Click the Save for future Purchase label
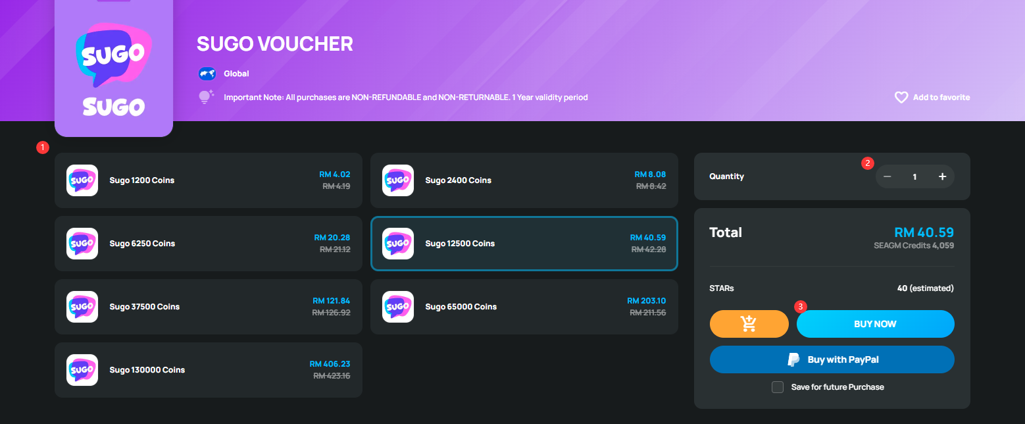Image resolution: width=1025 pixels, height=424 pixels. (838, 387)
